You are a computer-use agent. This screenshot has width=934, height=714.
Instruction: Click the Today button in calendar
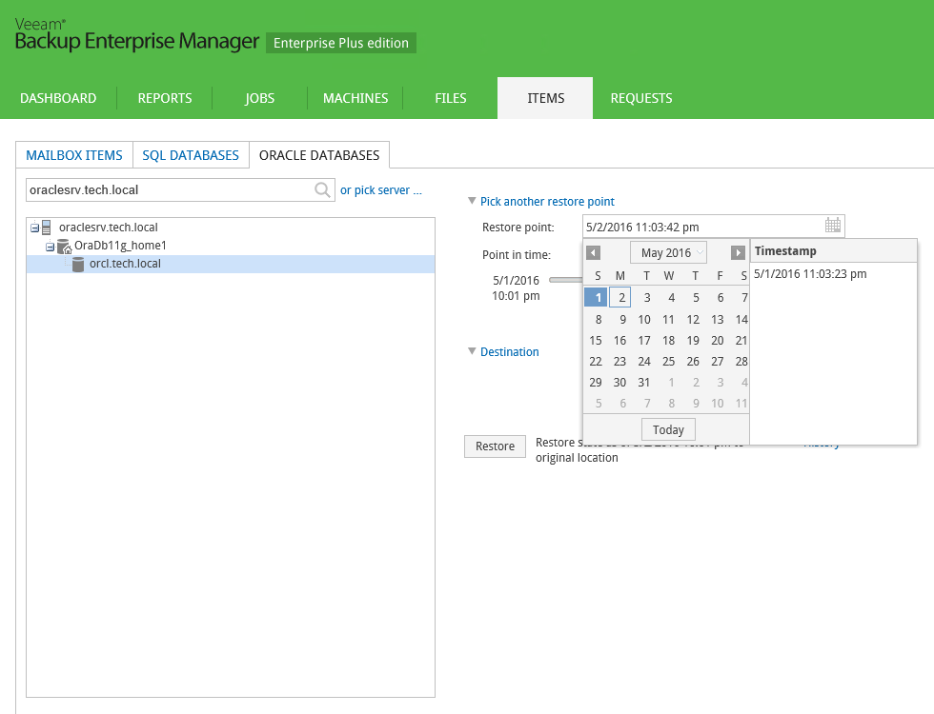668,429
